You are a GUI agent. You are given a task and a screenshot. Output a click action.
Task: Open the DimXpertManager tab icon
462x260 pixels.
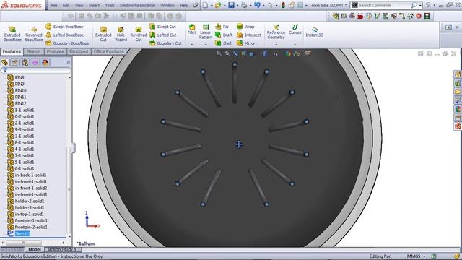(x=35, y=63)
